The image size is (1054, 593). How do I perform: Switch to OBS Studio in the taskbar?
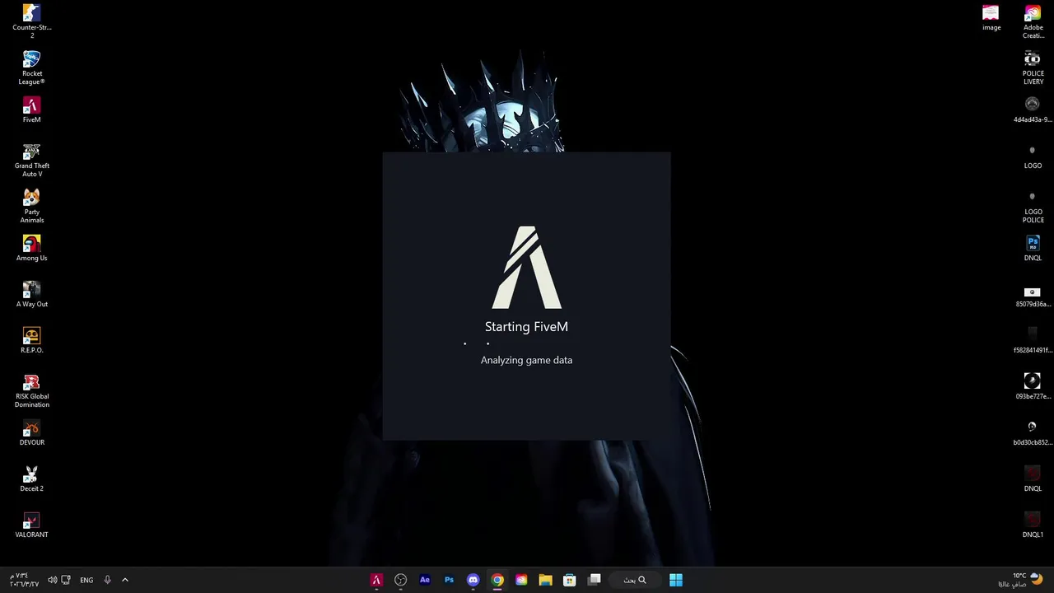400,580
